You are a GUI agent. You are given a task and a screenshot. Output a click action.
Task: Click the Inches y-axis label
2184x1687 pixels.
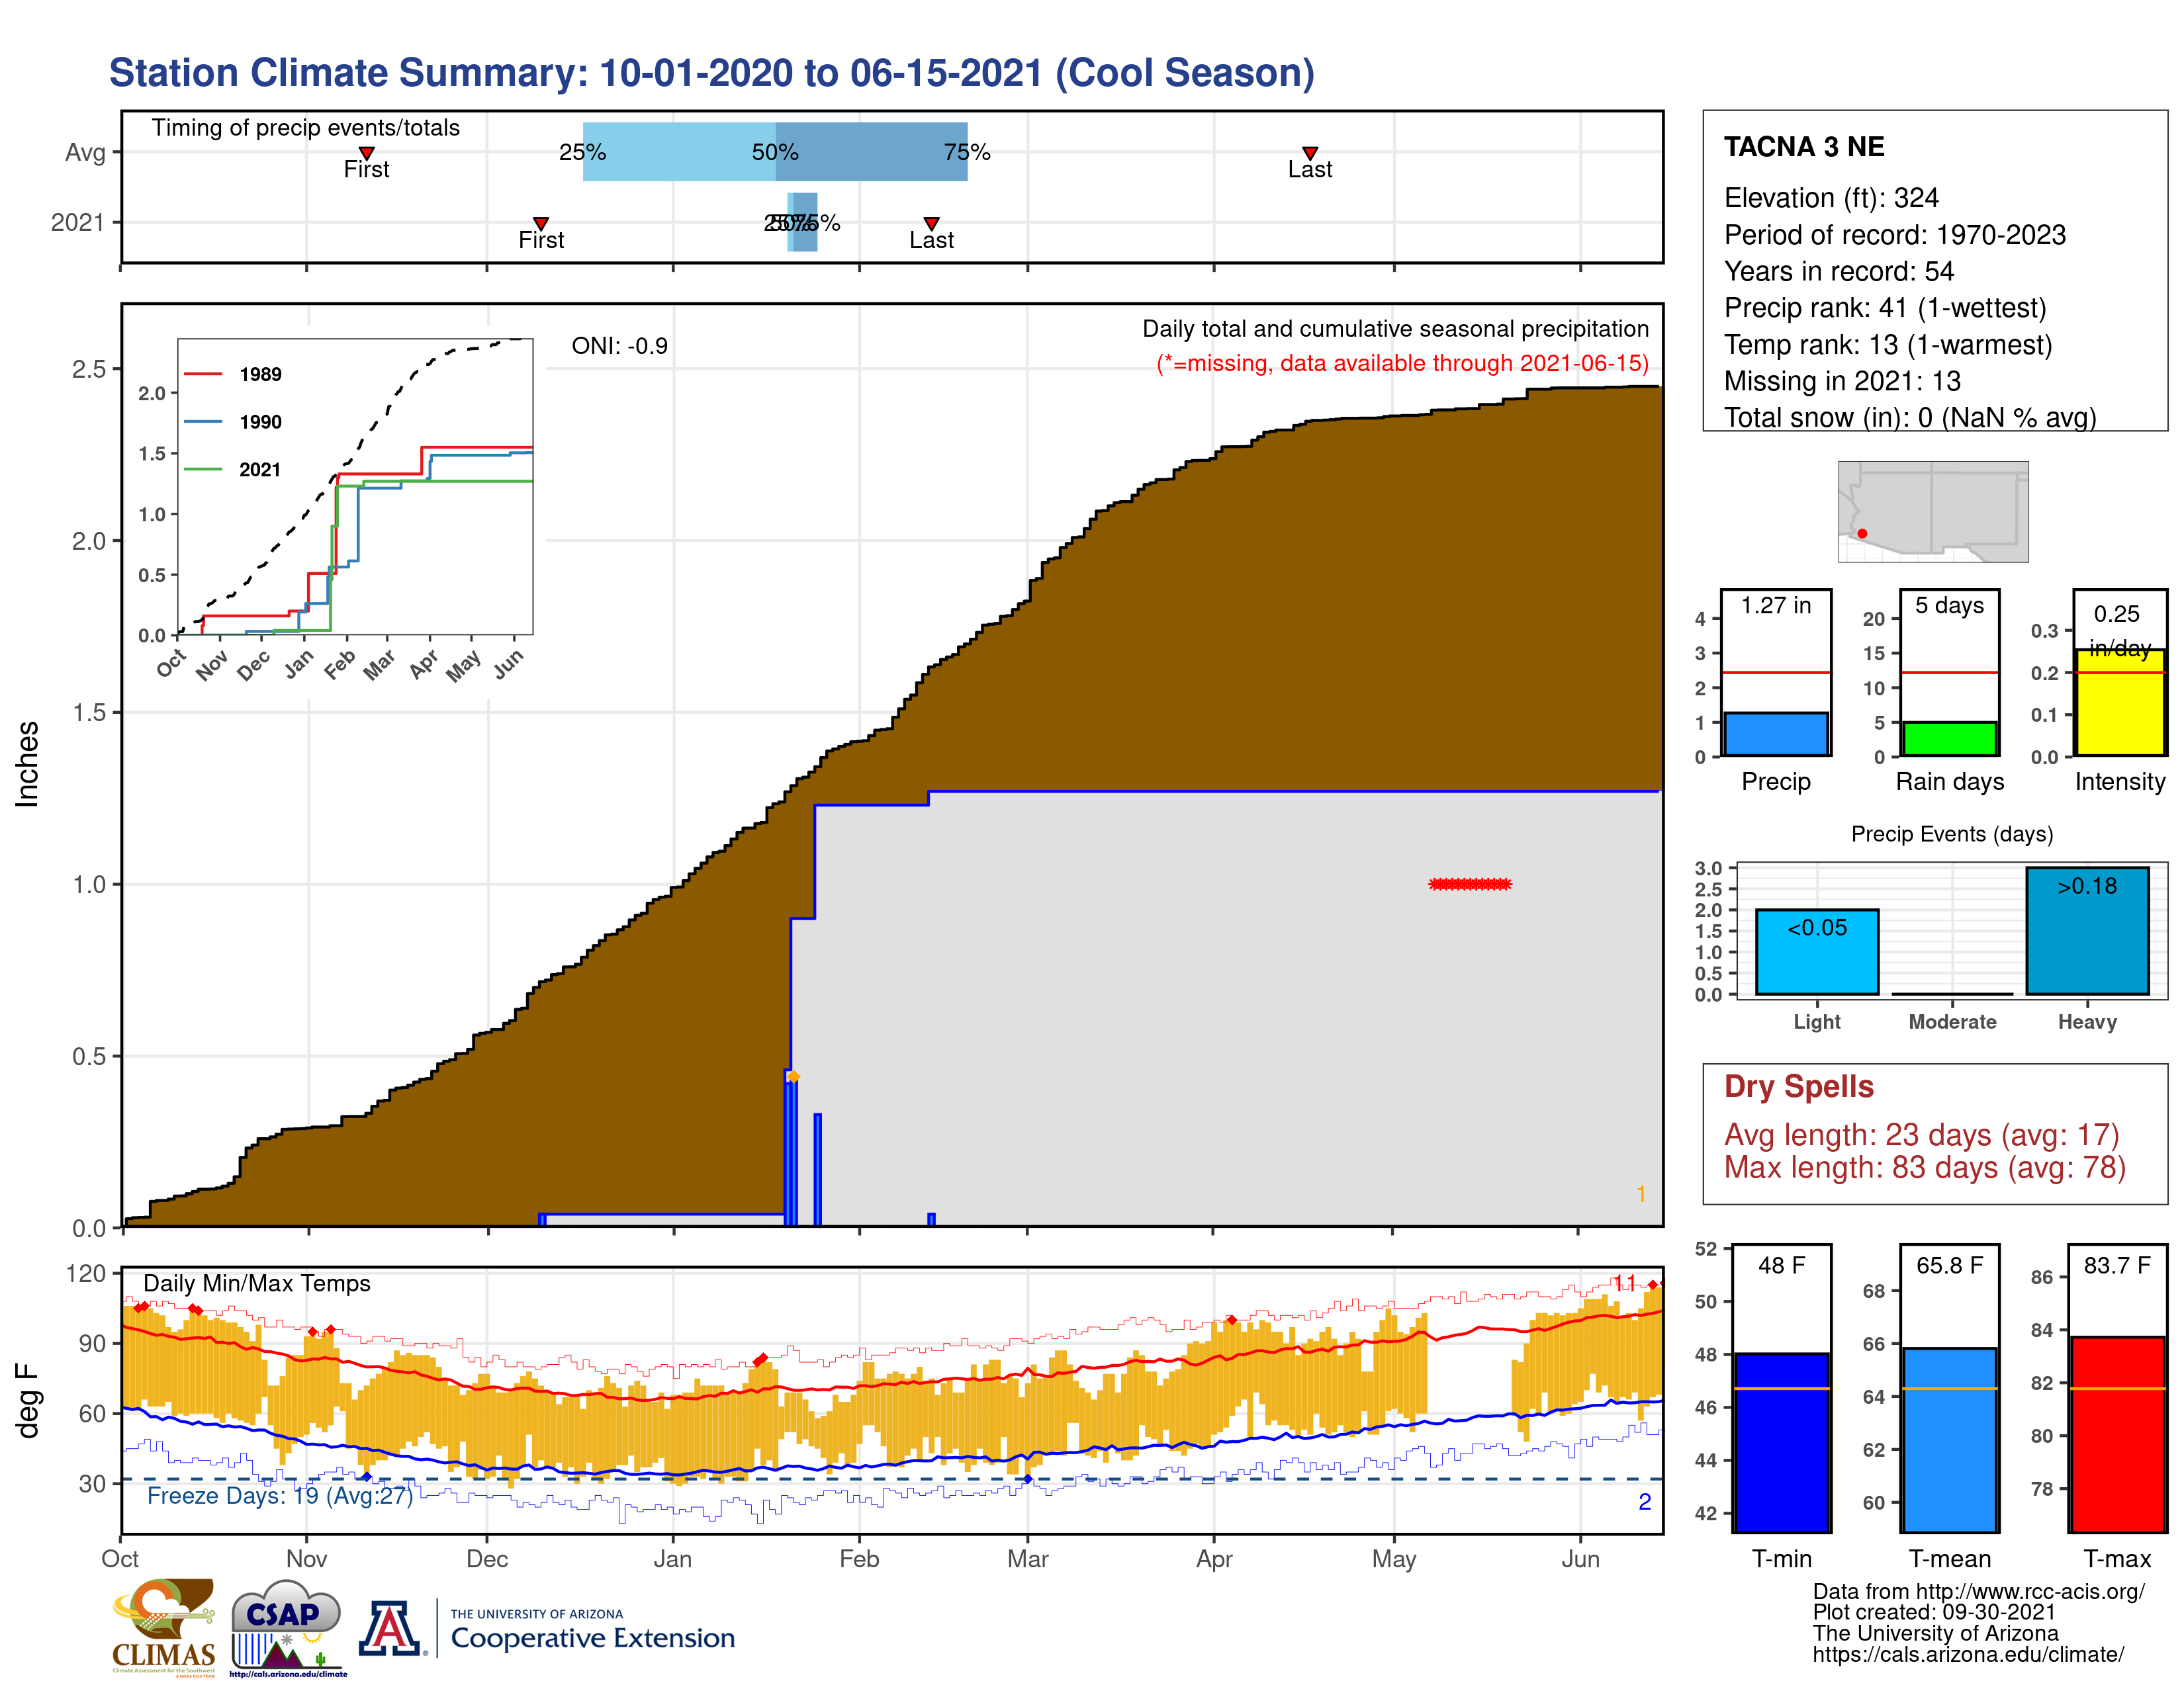click(27, 765)
